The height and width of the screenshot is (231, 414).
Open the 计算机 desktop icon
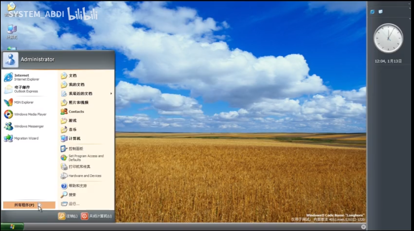[12, 31]
